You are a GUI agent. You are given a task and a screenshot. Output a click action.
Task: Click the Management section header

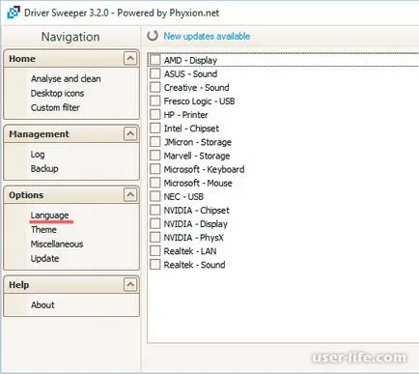(71, 134)
